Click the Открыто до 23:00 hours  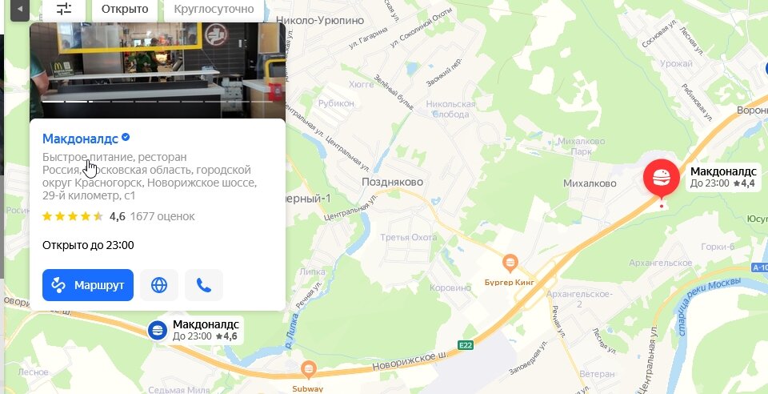(88, 245)
